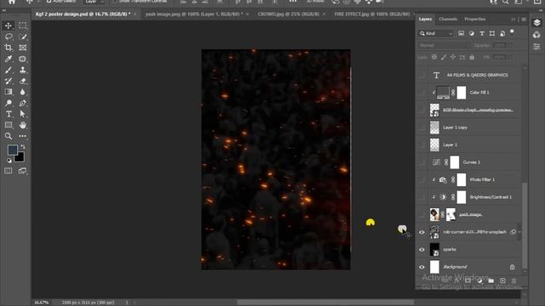This screenshot has height=306, width=545.
Task: Reset default foreground and background colors
Action: click(9, 161)
